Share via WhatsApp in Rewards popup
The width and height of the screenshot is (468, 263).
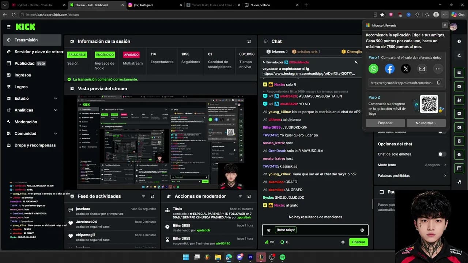pyautogui.click(x=373, y=69)
